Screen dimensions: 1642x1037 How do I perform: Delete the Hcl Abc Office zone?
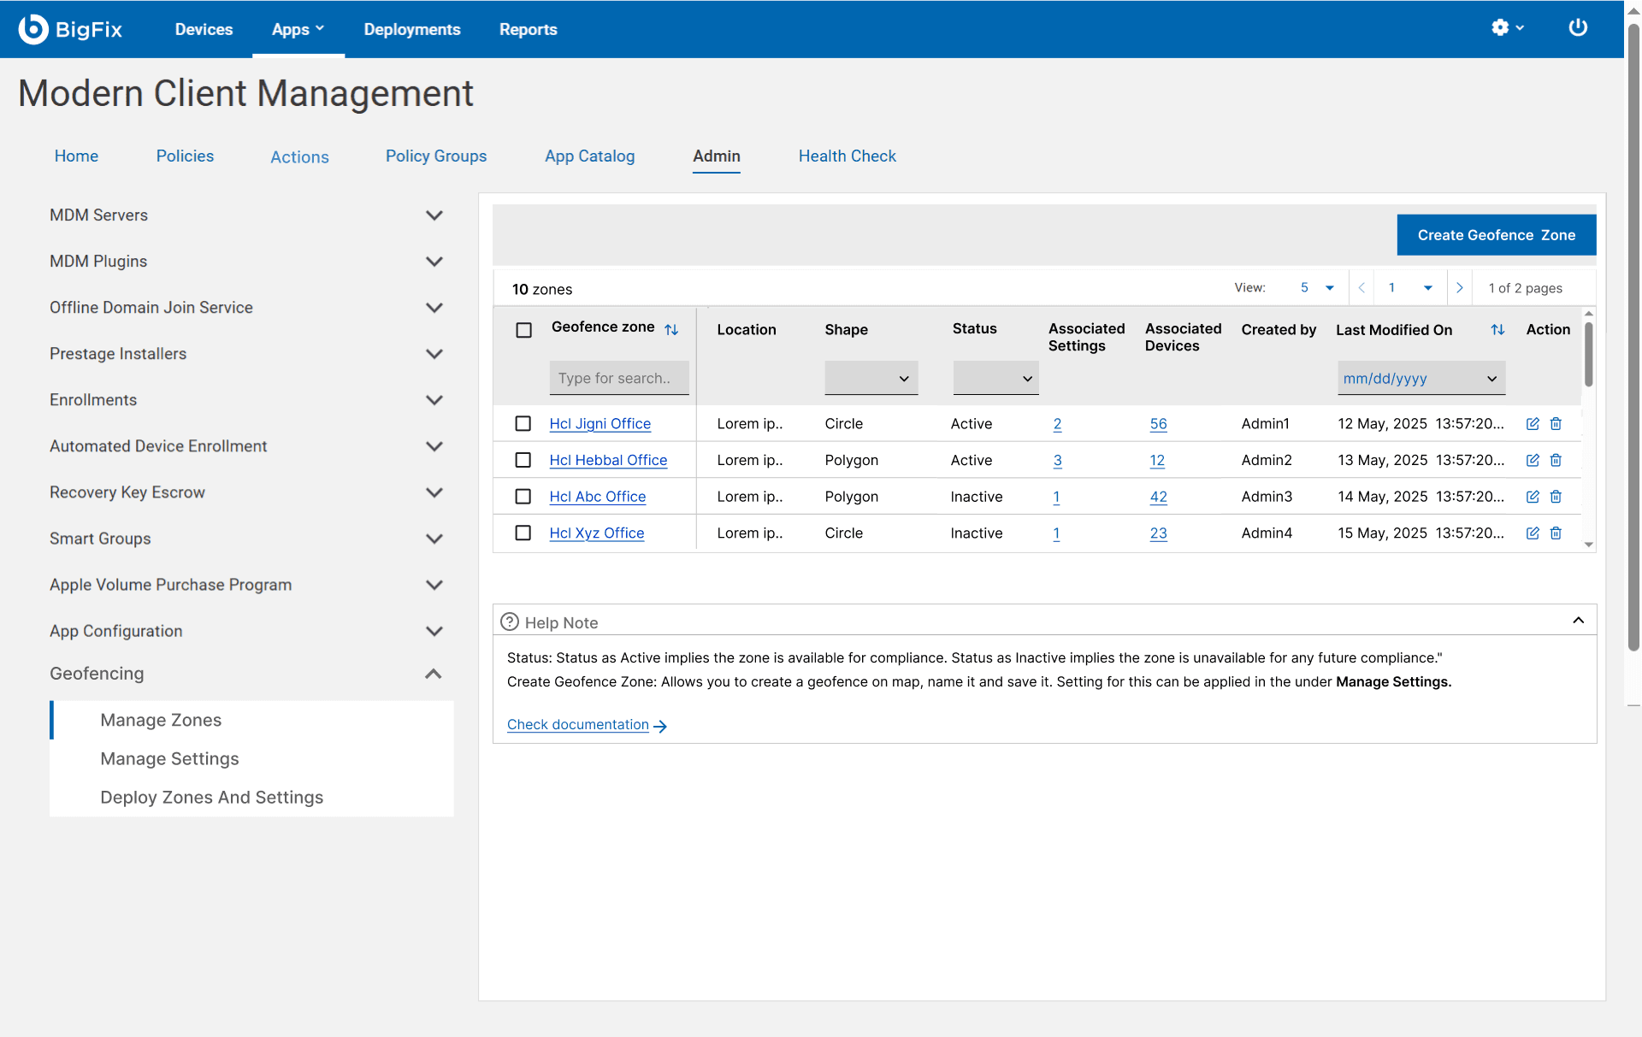1556,497
